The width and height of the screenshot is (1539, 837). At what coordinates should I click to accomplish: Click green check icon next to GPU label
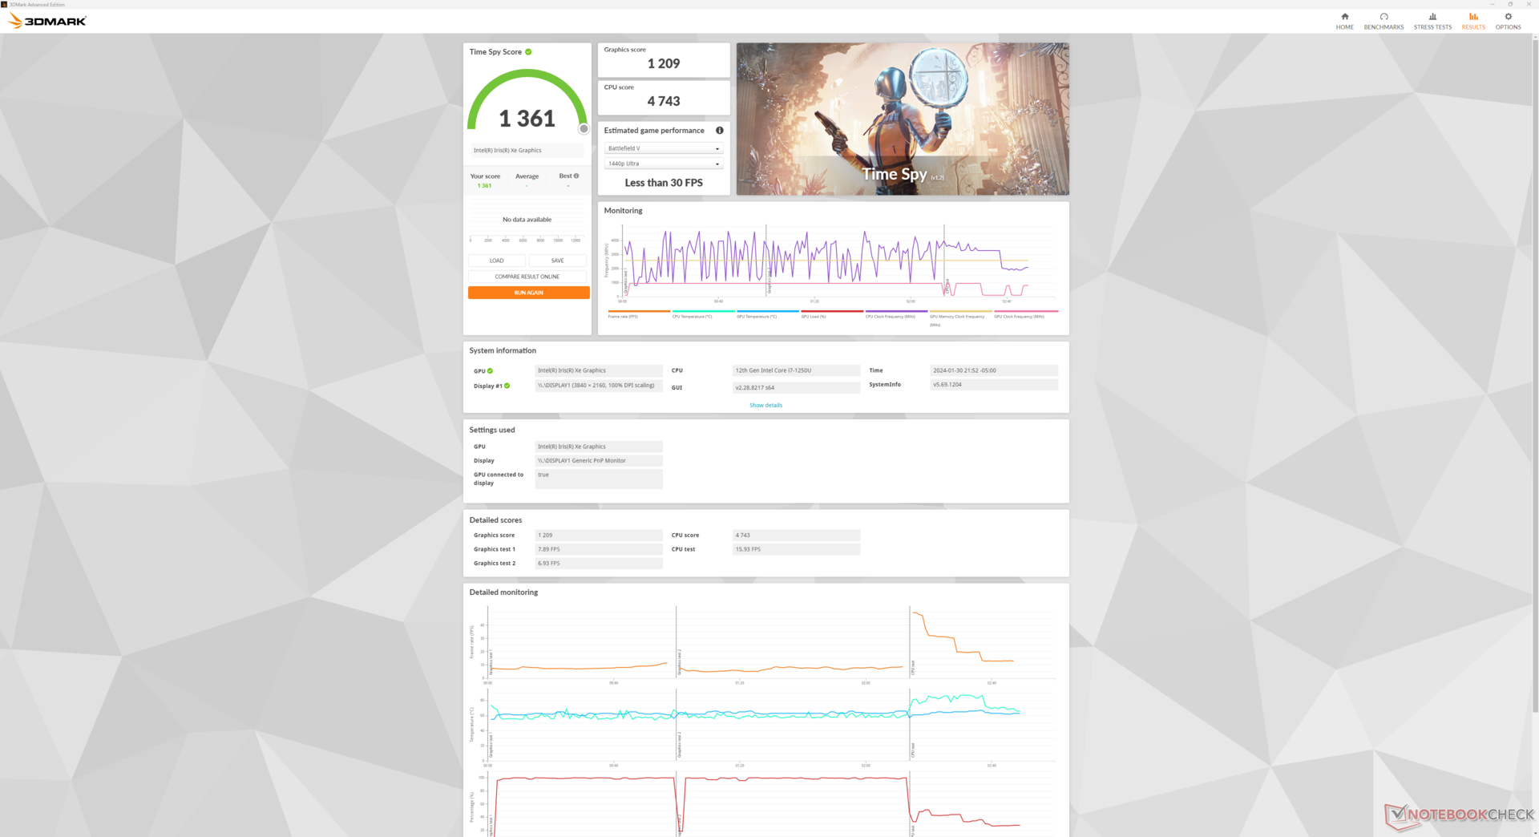click(490, 371)
